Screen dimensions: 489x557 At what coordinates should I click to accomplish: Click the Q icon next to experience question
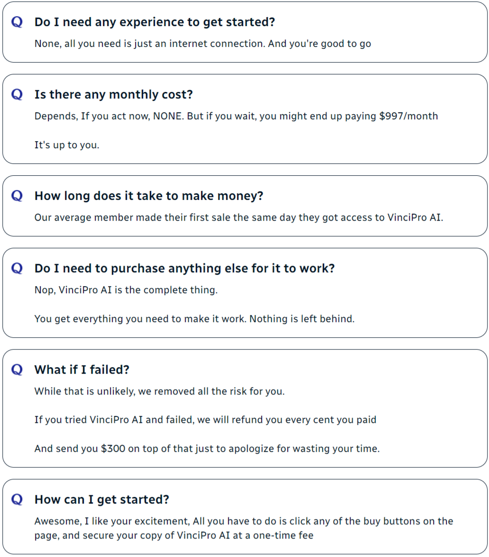click(17, 22)
